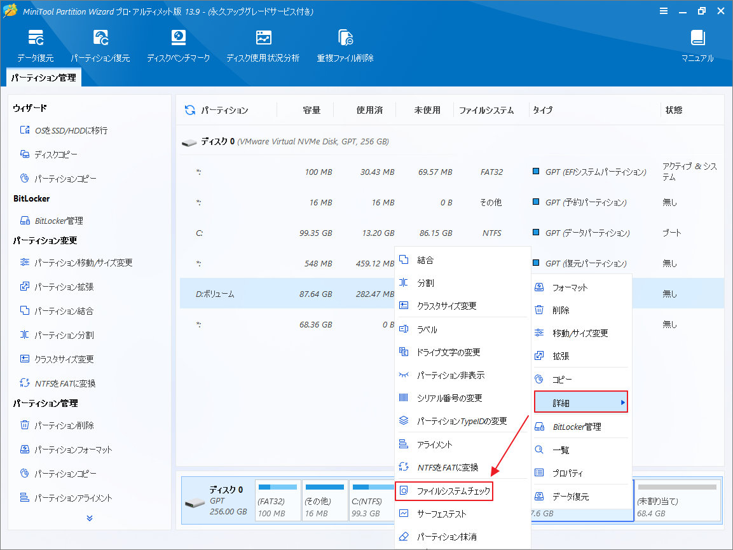Select パーティションTypeIDの変更 in the submenu
Image resolution: width=733 pixels, height=550 pixels.
pyautogui.click(x=463, y=421)
